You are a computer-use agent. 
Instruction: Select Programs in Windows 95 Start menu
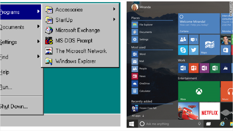tap(20, 12)
